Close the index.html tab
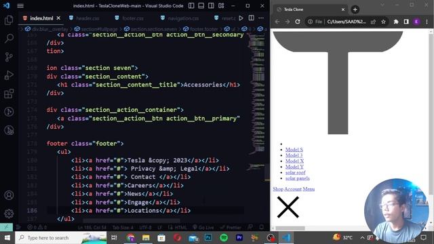The height and width of the screenshot is (244, 434). tap(58, 18)
